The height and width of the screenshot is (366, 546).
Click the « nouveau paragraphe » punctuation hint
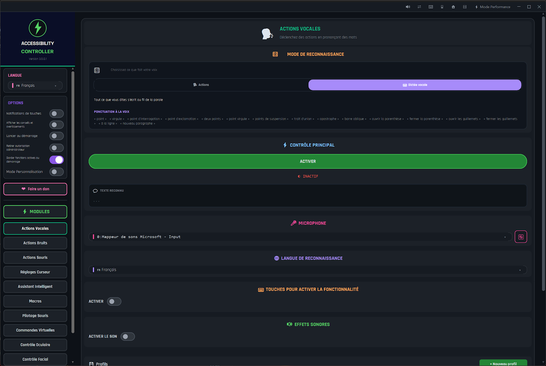[138, 124]
